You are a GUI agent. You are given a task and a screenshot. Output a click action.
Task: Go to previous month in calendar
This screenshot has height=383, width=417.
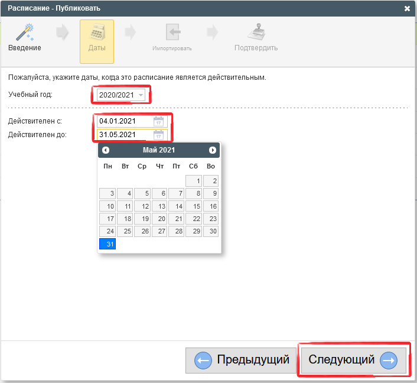tap(106, 150)
